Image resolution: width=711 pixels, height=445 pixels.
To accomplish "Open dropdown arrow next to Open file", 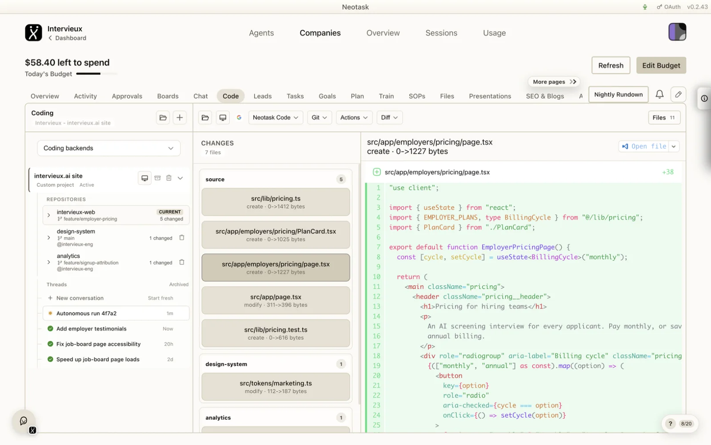I will click(674, 146).
